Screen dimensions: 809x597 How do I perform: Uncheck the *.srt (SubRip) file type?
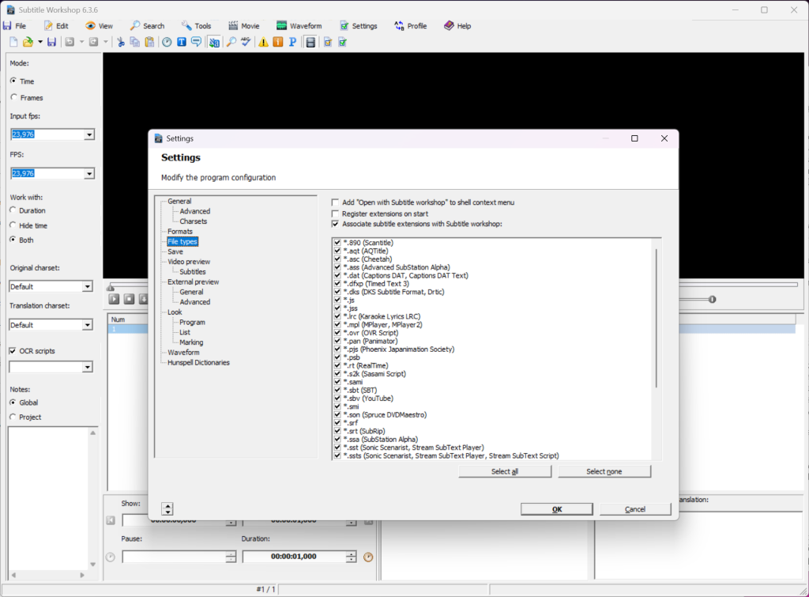coord(337,431)
